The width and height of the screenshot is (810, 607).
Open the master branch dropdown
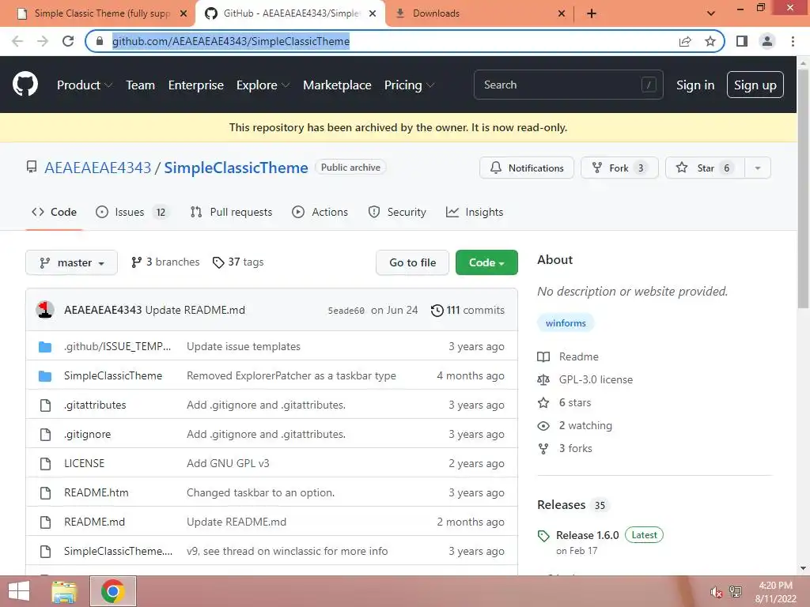[x=71, y=262]
